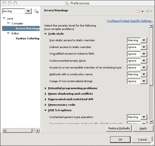
Task: Confirm preferences with OK button
Action: point(120,139)
